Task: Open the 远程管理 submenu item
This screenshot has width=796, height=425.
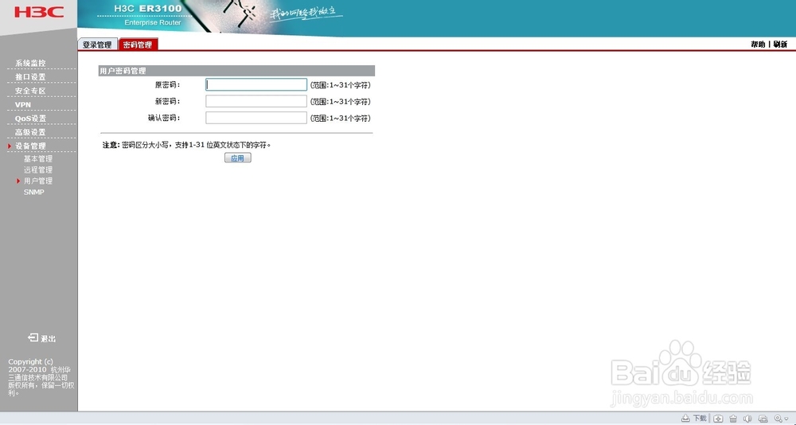Action: (x=38, y=170)
